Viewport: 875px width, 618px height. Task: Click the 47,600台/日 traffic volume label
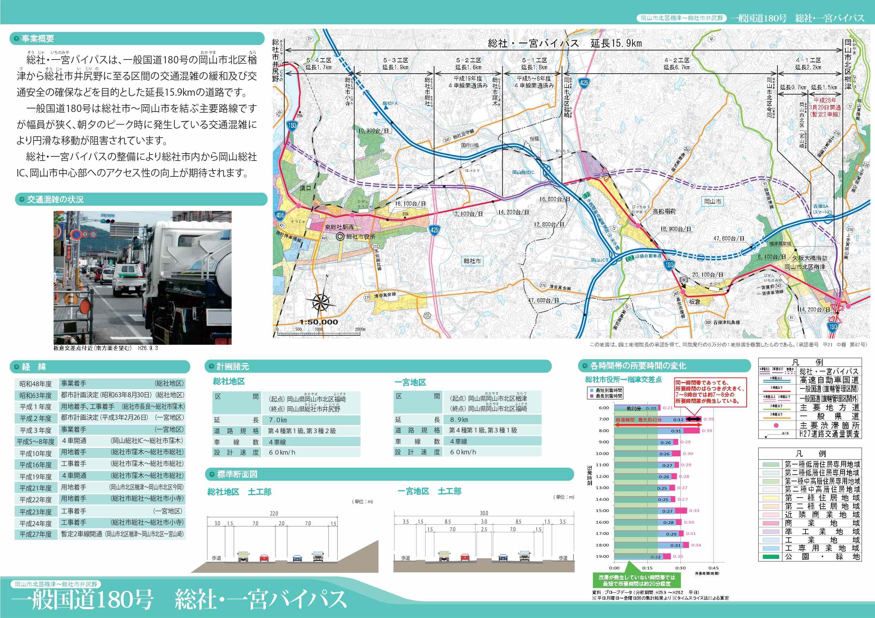pos(544,300)
